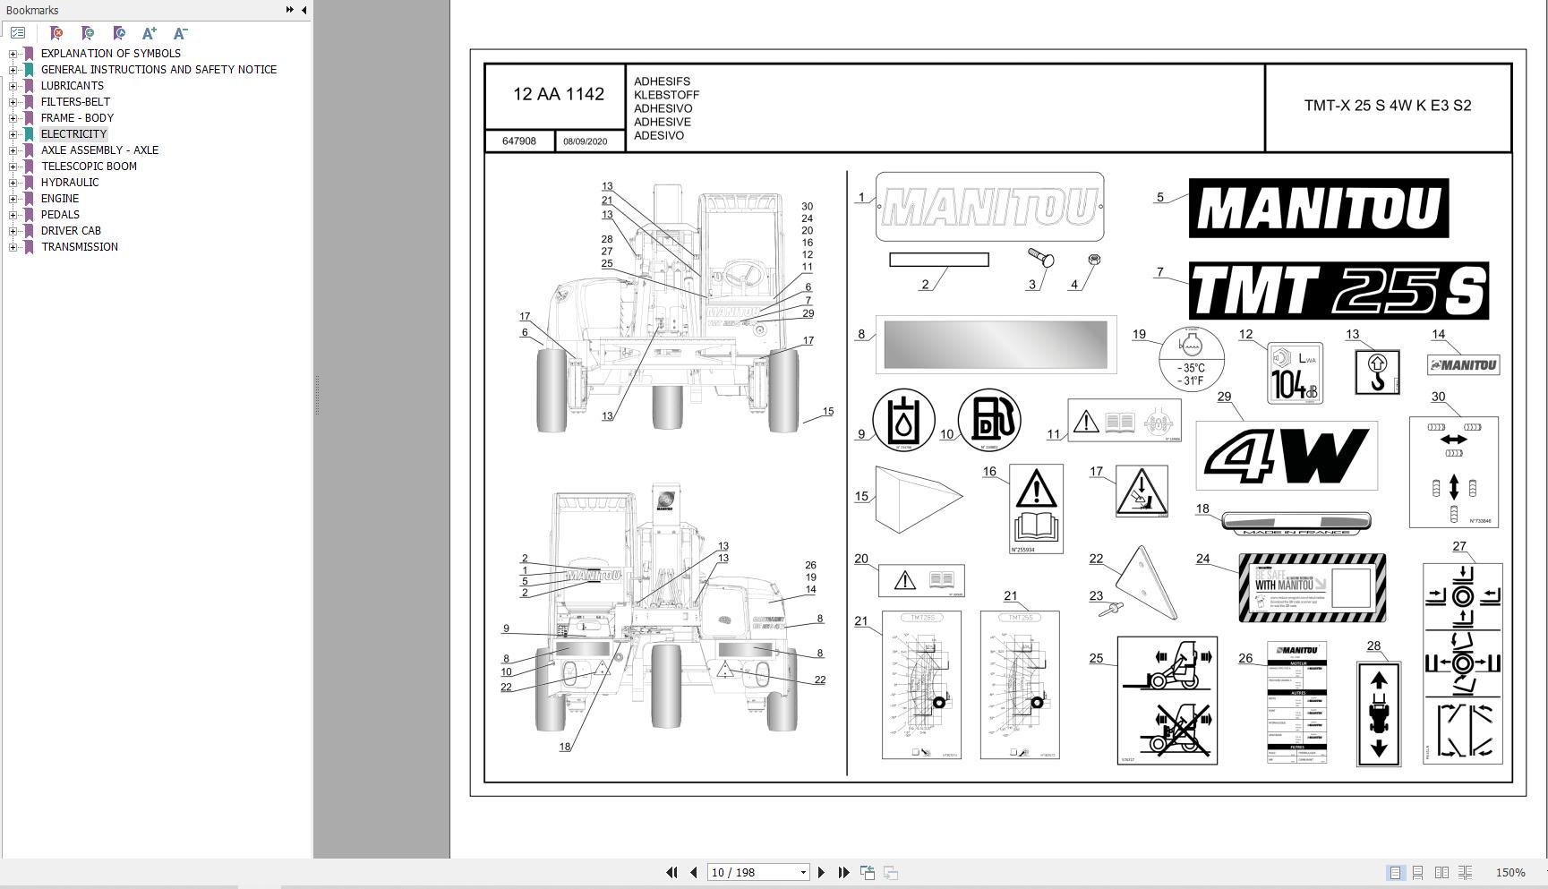Expand the AXLE ASSEMBLY - AXLE node

coord(13,150)
